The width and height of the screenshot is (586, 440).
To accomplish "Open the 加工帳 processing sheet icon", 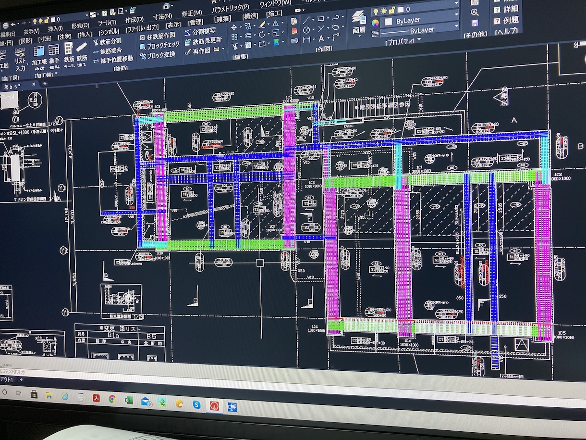I will click(38, 51).
